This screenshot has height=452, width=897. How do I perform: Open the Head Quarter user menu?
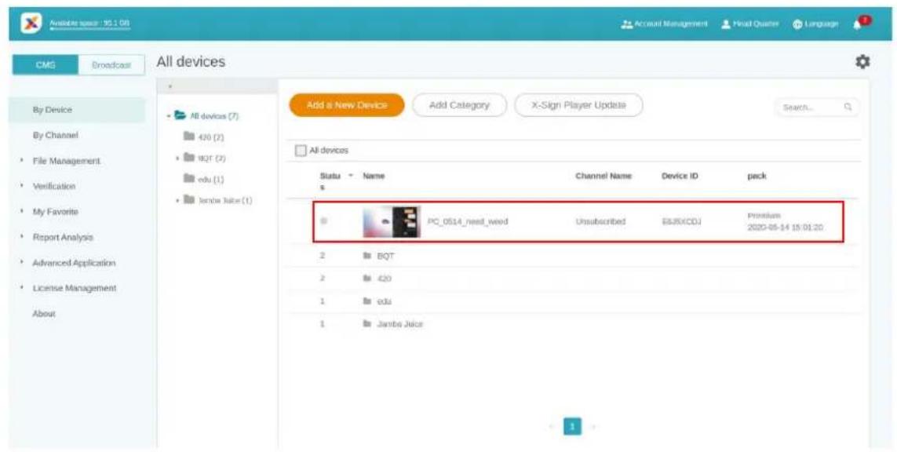pos(750,24)
